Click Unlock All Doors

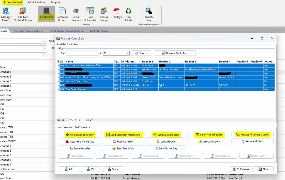[209, 141]
